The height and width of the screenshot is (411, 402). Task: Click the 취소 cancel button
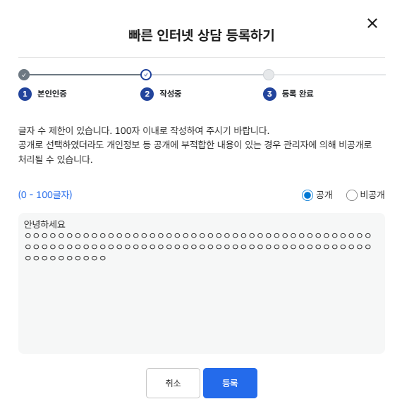pyautogui.click(x=173, y=383)
